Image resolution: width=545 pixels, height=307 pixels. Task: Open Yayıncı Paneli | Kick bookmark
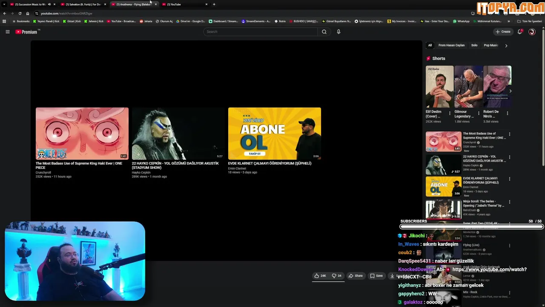coord(46,21)
